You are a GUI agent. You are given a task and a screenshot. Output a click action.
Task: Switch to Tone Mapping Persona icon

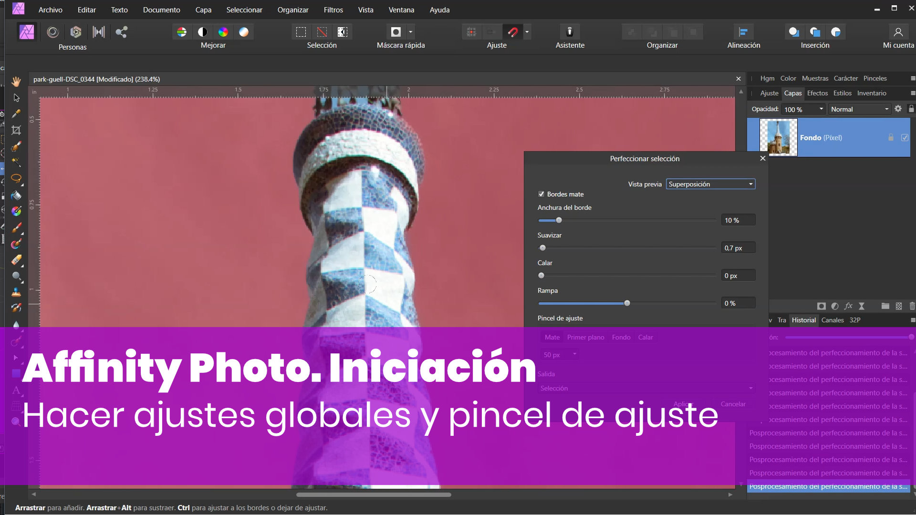[x=99, y=32]
